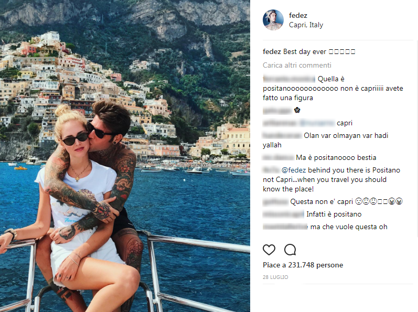Open the commenter name before 'Questa non e' capri'
The height and width of the screenshot is (312, 418).
(276, 202)
